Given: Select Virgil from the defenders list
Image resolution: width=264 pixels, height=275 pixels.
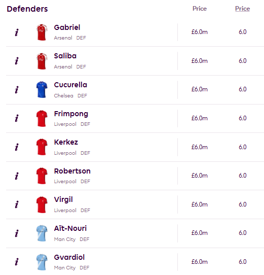Looking at the screenshot, I should pos(63,199).
